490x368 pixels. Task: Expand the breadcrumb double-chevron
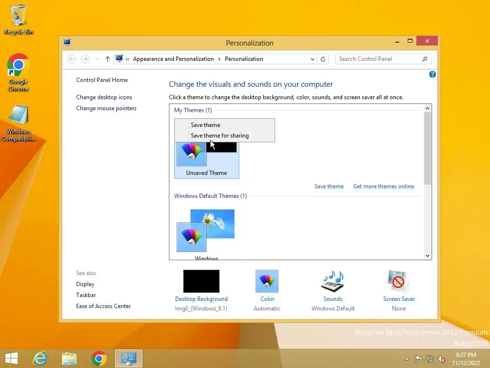click(127, 59)
